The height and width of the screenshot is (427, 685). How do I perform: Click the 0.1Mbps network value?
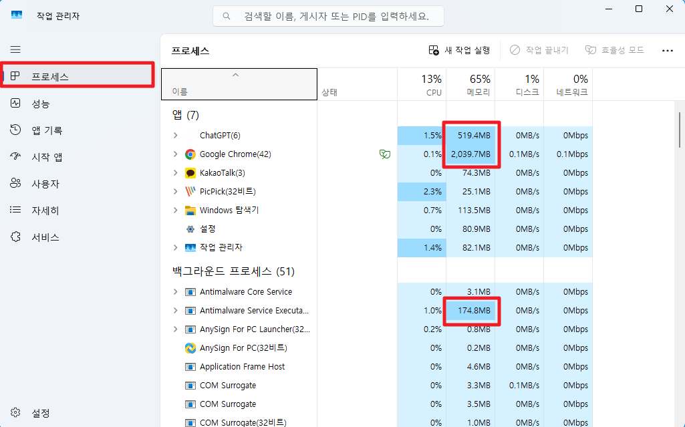pos(572,154)
